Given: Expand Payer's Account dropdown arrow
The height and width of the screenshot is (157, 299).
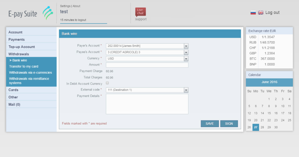Looking at the screenshot, I should tap(186, 46).
